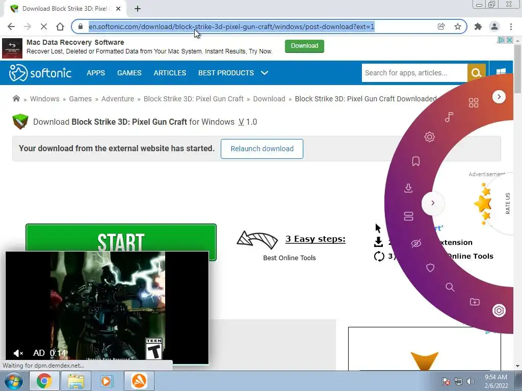Image resolution: width=522 pixels, height=391 pixels.
Task: Open the BEST PRODUCTS menu
Action: point(226,73)
